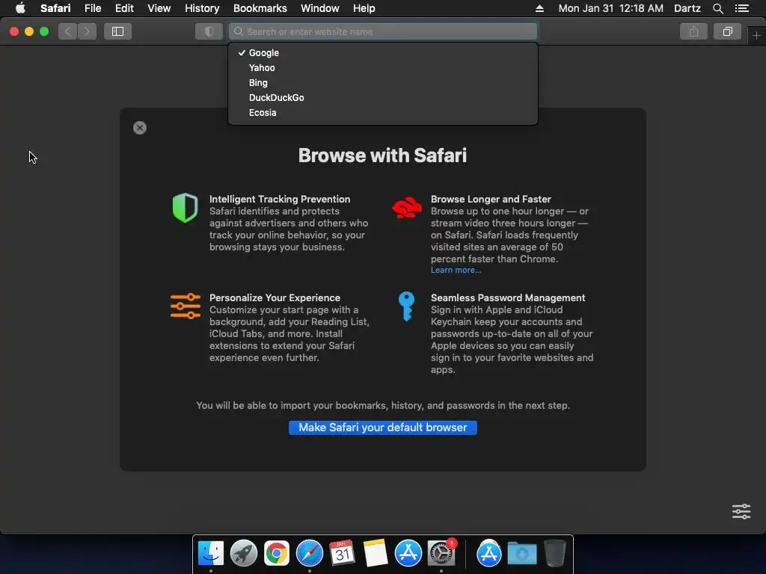Close the Browse with Safari panel
Screen dimensions: 766x574
(x=140, y=128)
